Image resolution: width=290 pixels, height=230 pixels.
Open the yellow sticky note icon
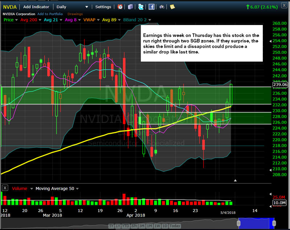coord(173,7)
